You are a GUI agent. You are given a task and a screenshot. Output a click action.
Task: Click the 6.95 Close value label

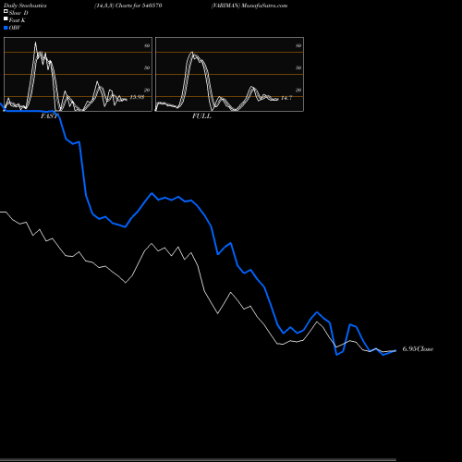point(418,349)
